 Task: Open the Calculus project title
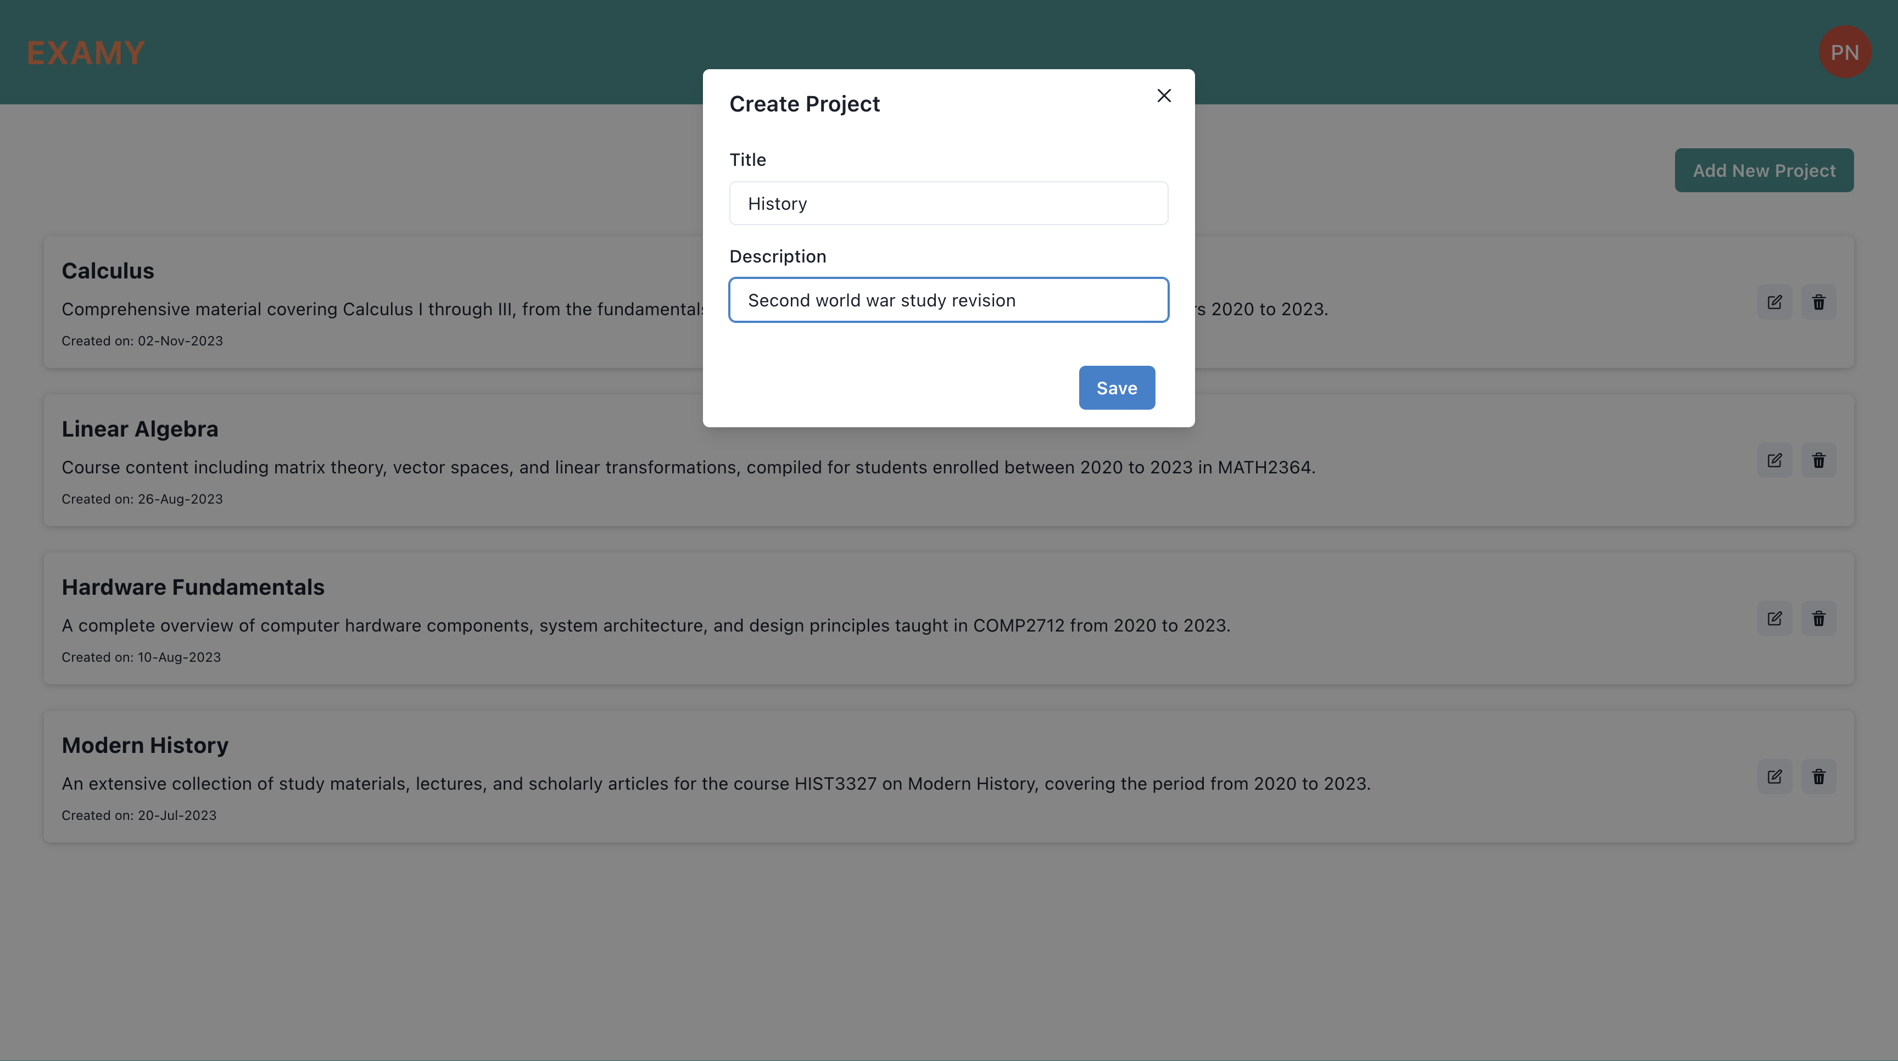[108, 271]
